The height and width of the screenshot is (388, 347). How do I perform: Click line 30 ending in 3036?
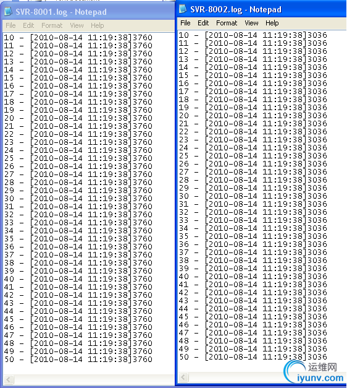253,196
